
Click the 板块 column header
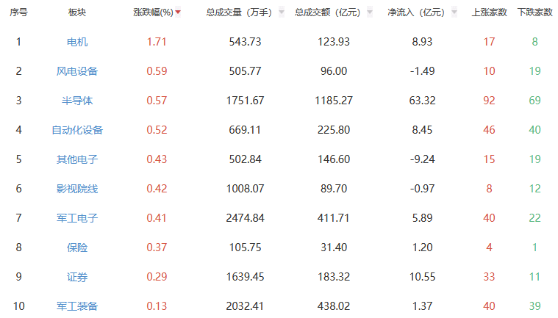[76, 12]
